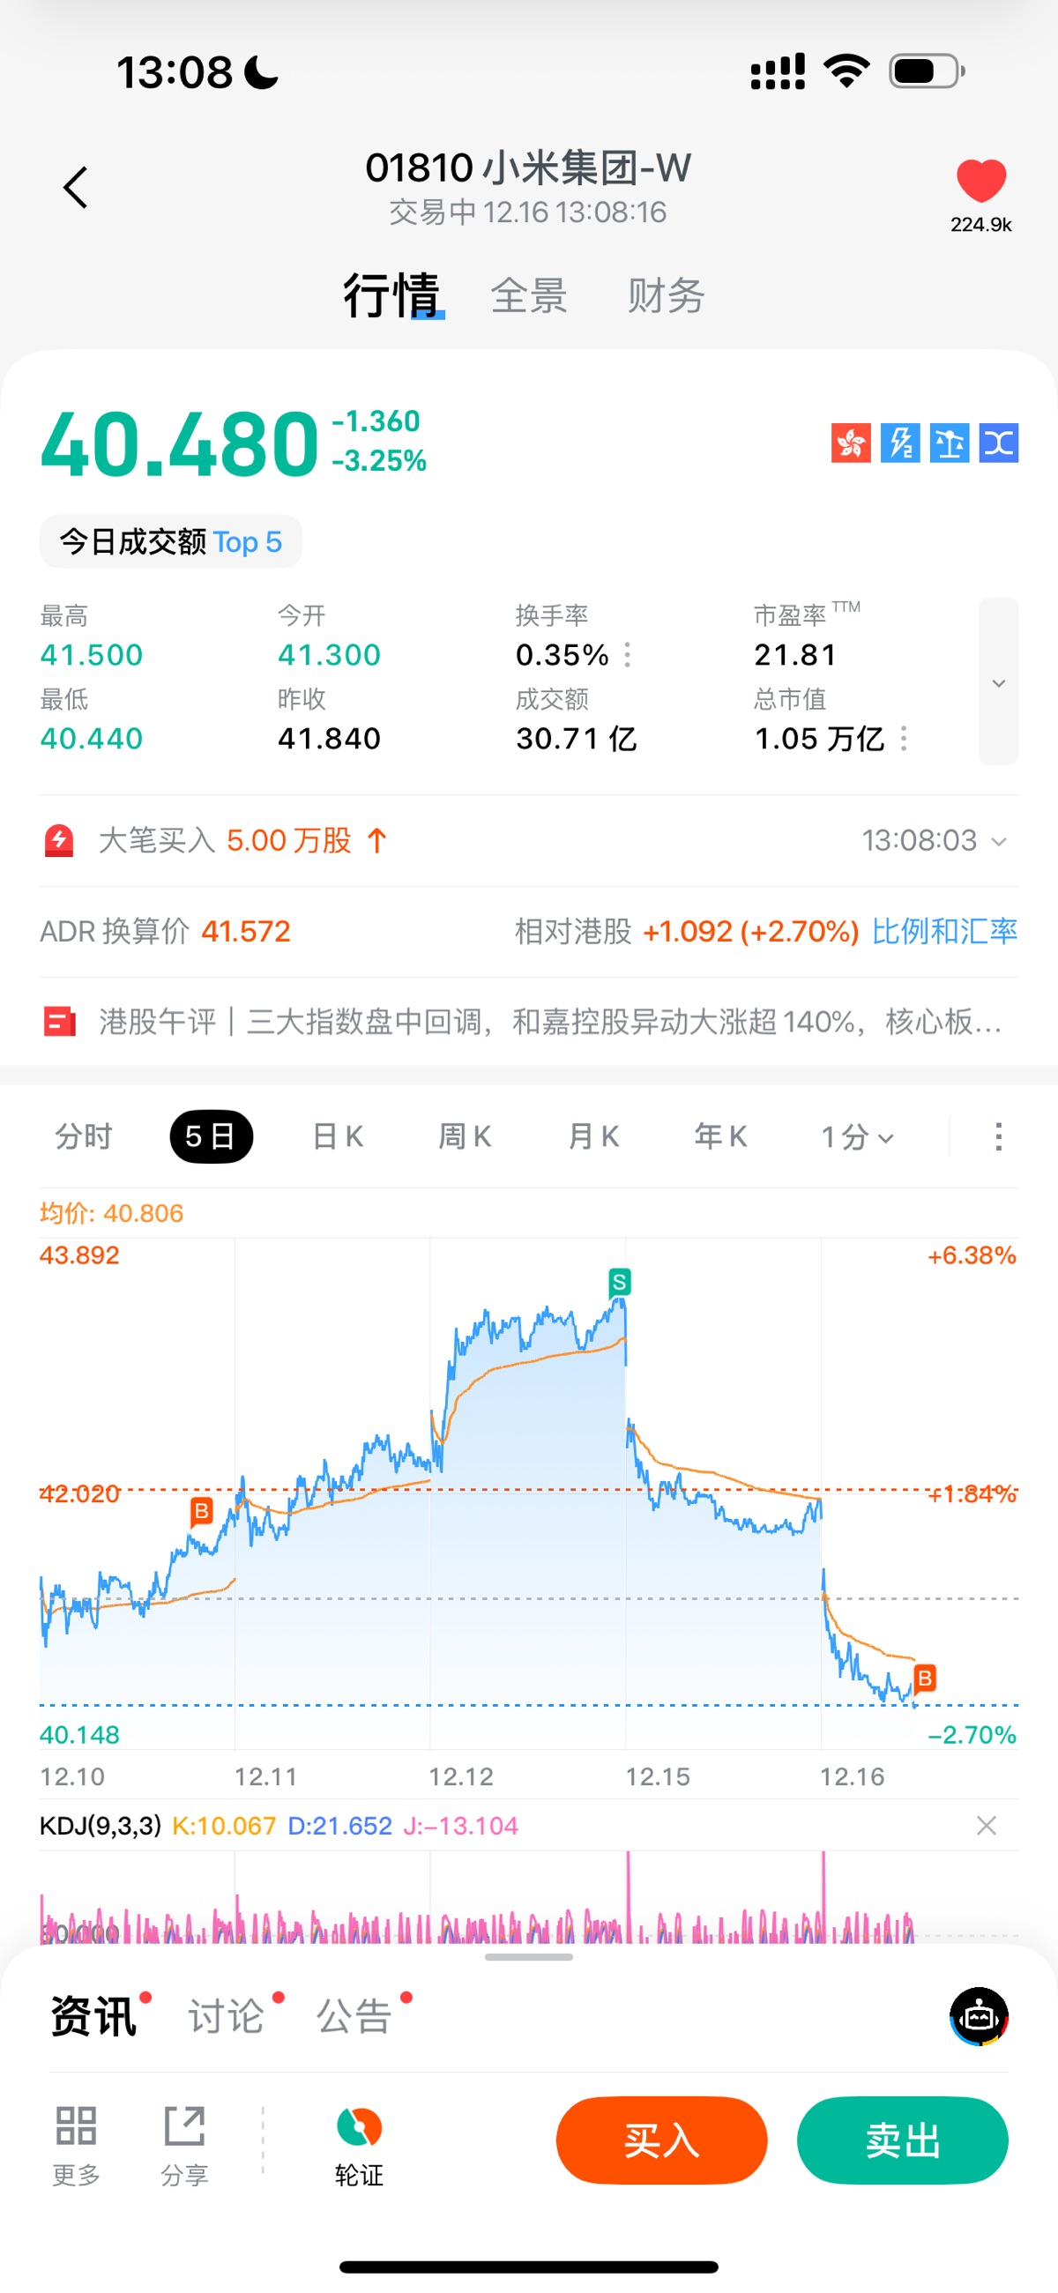Tap the 更多 grid icon
The width and height of the screenshot is (1058, 2293).
coord(76,2126)
